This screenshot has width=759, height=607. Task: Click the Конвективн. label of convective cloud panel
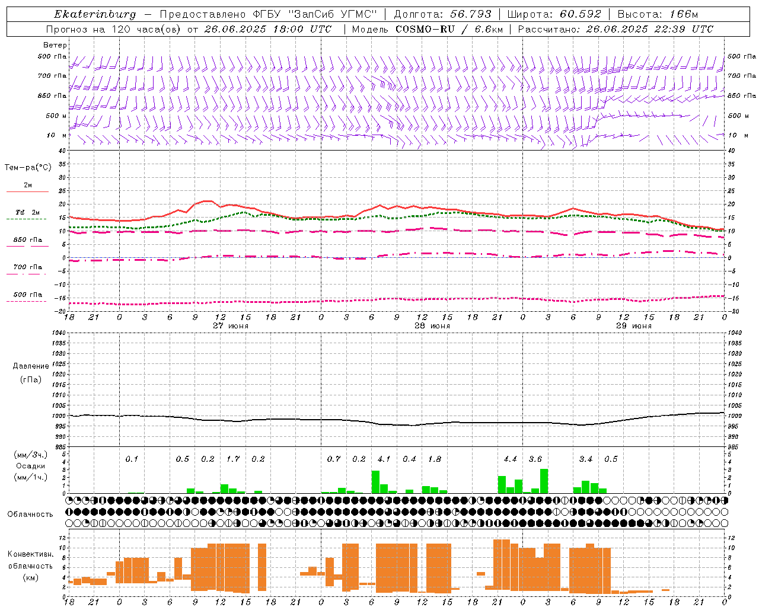pyautogui.click(x=31, y=554)
